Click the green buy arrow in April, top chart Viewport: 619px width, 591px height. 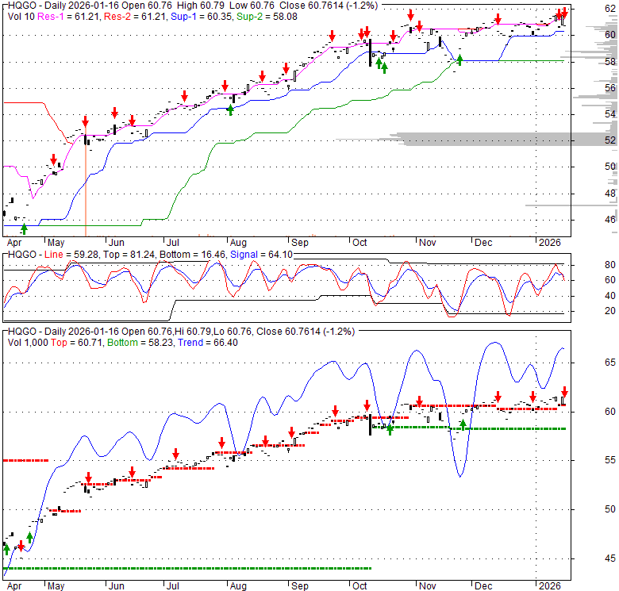(24, 228)
